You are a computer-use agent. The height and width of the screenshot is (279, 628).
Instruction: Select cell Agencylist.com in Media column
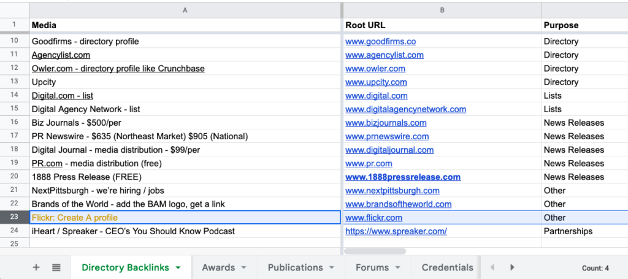point(185,55)
